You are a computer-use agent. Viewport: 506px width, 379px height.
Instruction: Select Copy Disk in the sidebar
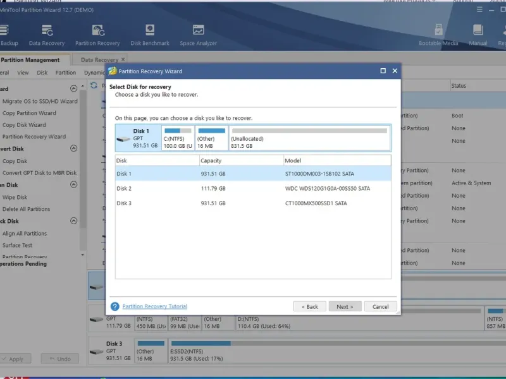pos(15,161)
